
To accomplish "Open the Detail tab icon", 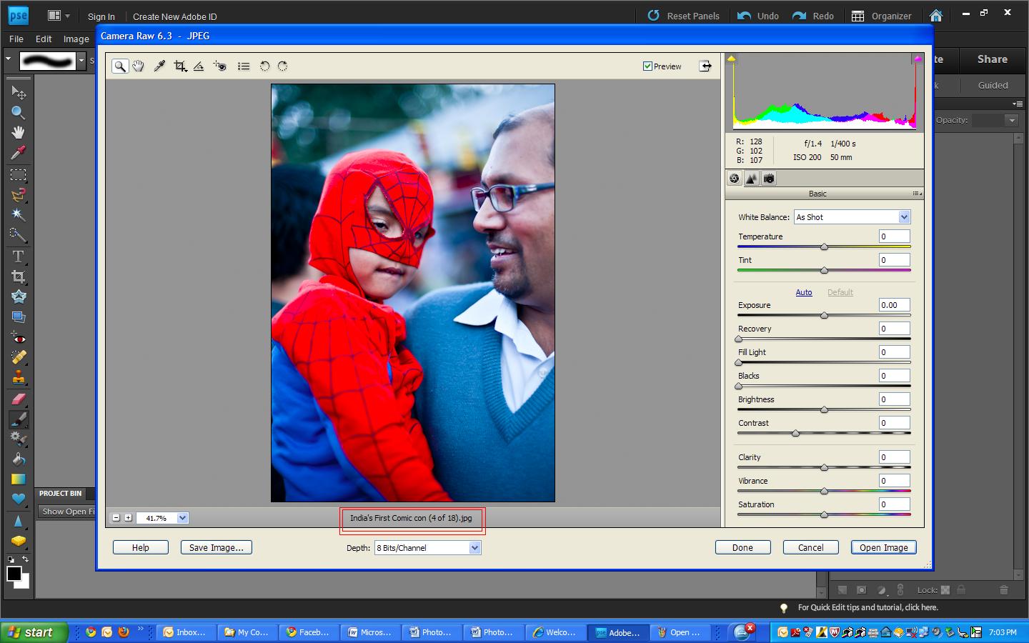I will pos(752,179).
